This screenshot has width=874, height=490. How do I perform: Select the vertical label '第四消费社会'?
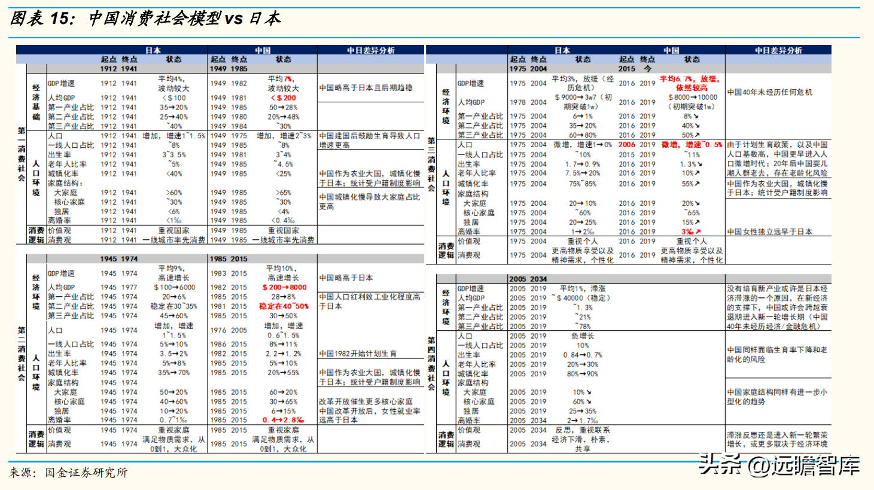[431, 363]
